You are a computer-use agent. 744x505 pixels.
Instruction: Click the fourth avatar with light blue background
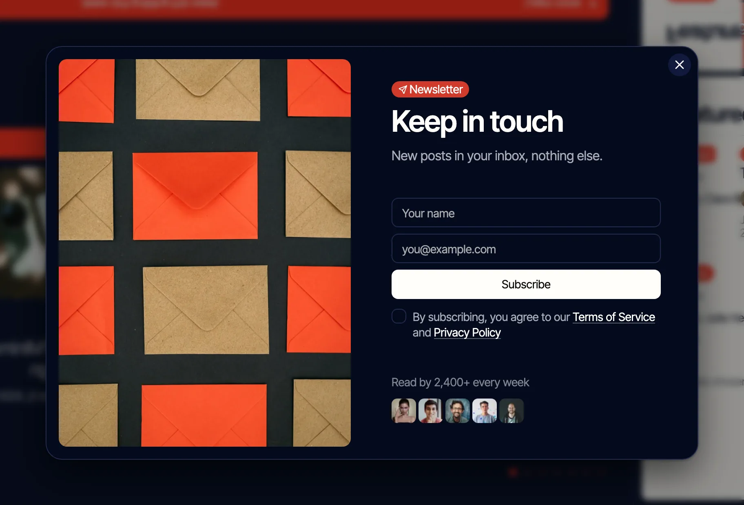[x=485, y=411]
